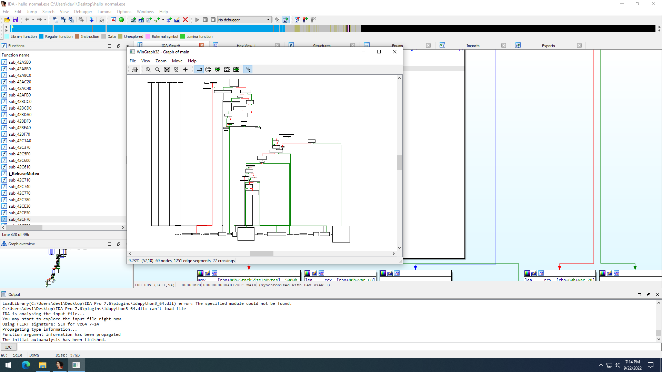Toggle the normal coordinates crosshair button

point(199,70)
